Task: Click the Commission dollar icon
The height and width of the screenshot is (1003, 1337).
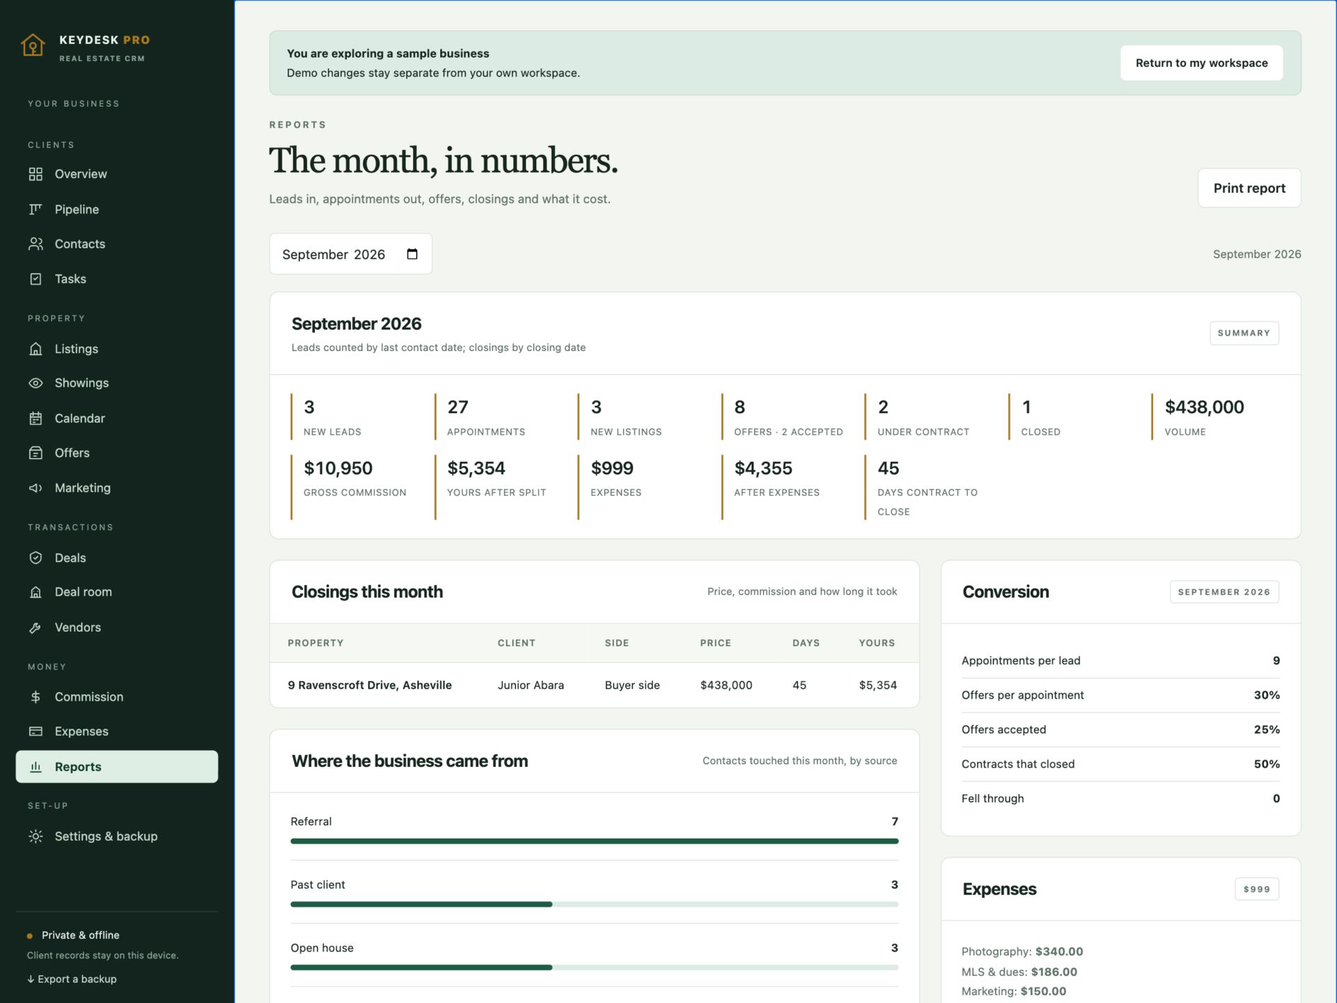Action: tap(36, 697)
